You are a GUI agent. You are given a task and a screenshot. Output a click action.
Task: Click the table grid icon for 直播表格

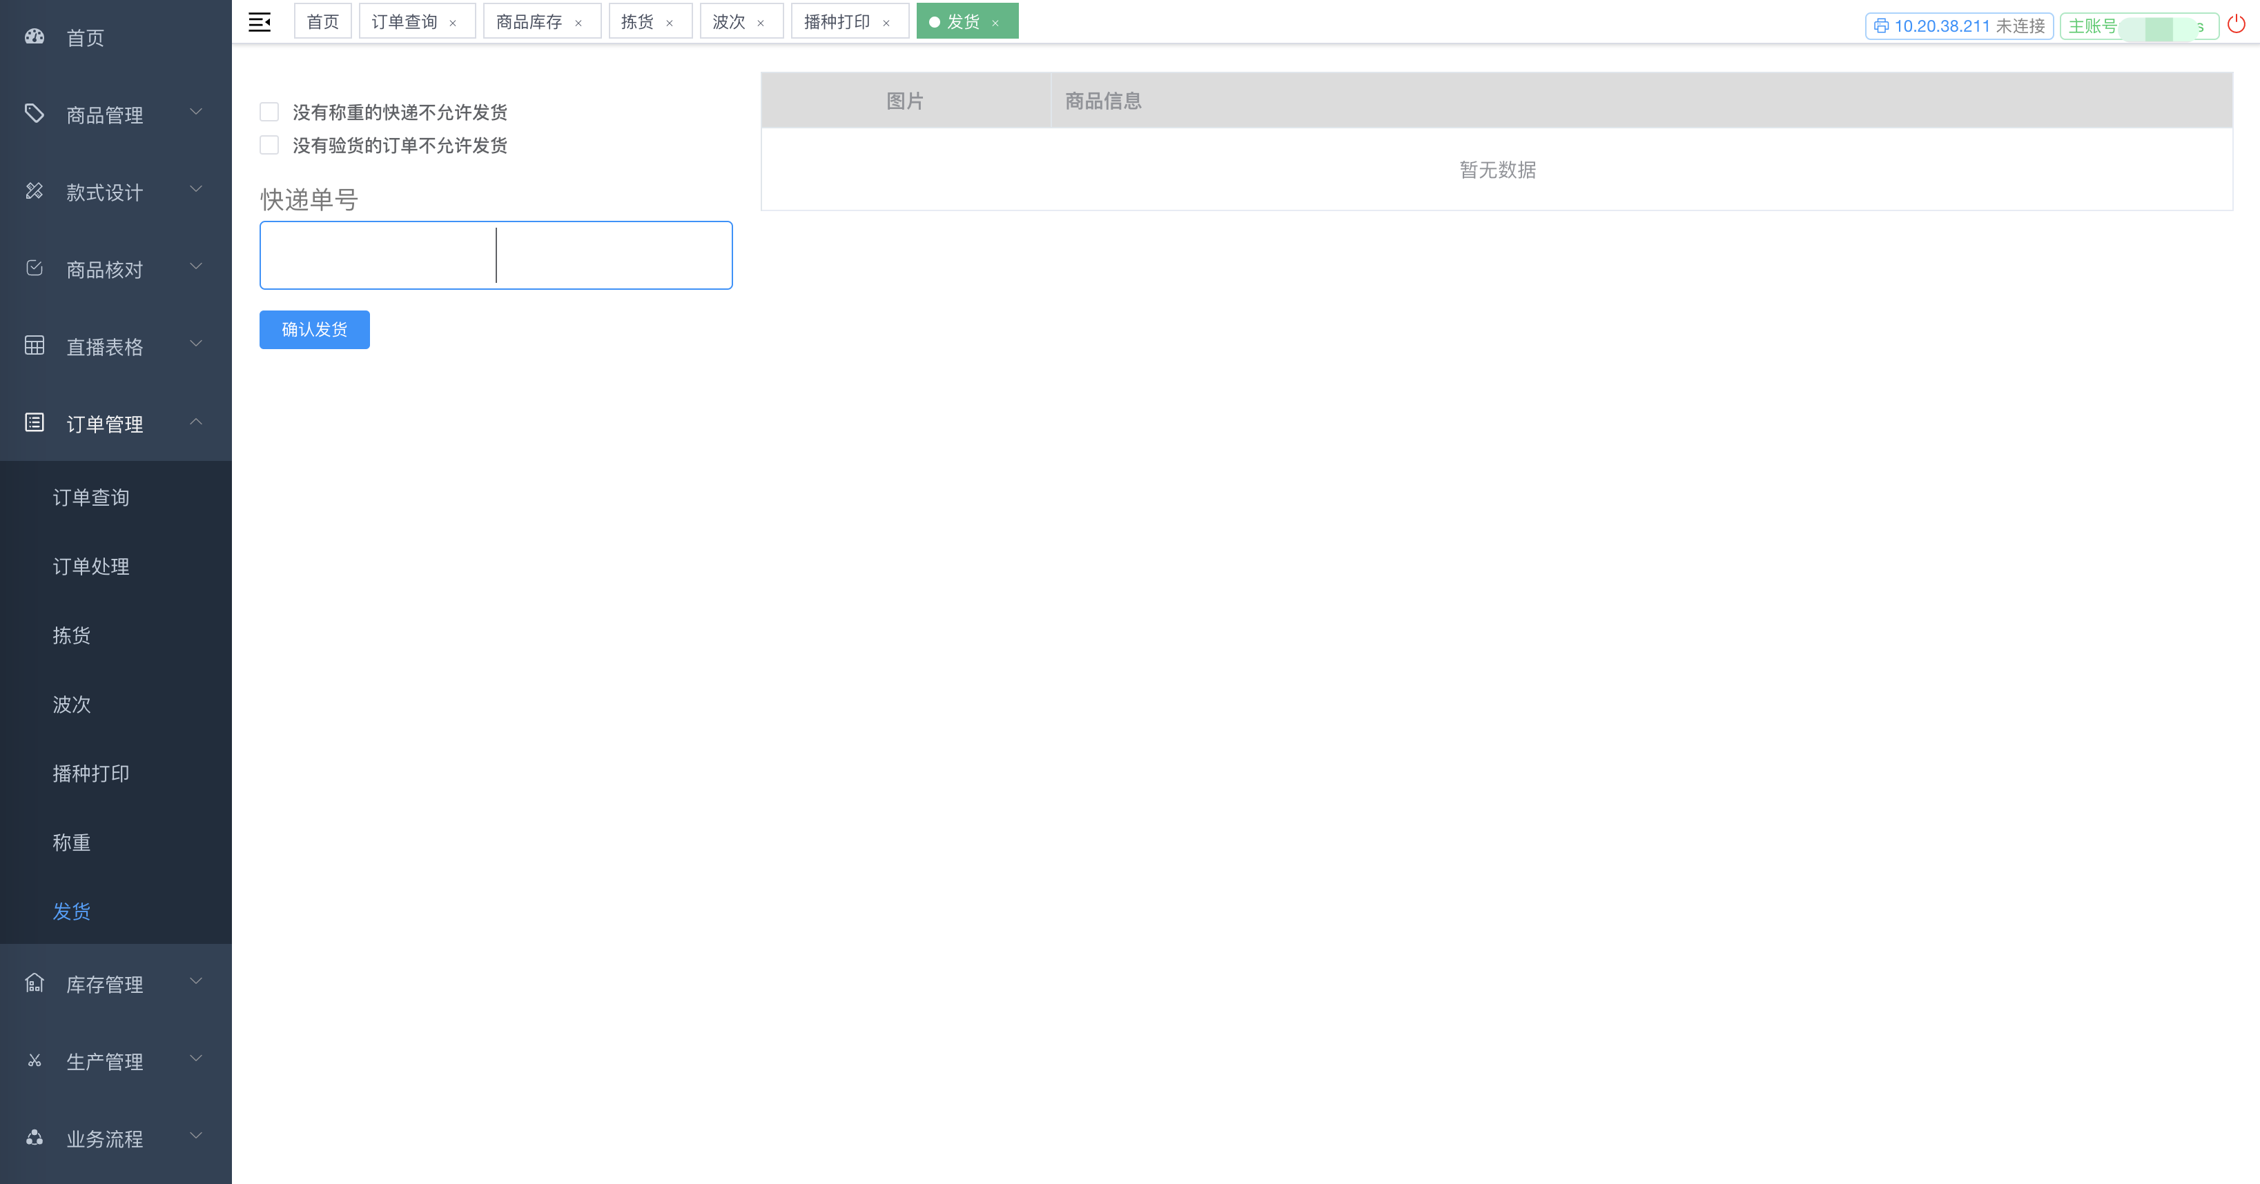pyautogui.click(x=35, y=346)
